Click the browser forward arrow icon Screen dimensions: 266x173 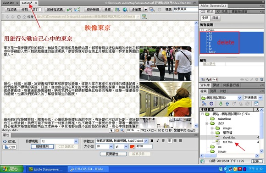(x=13, y=17)
